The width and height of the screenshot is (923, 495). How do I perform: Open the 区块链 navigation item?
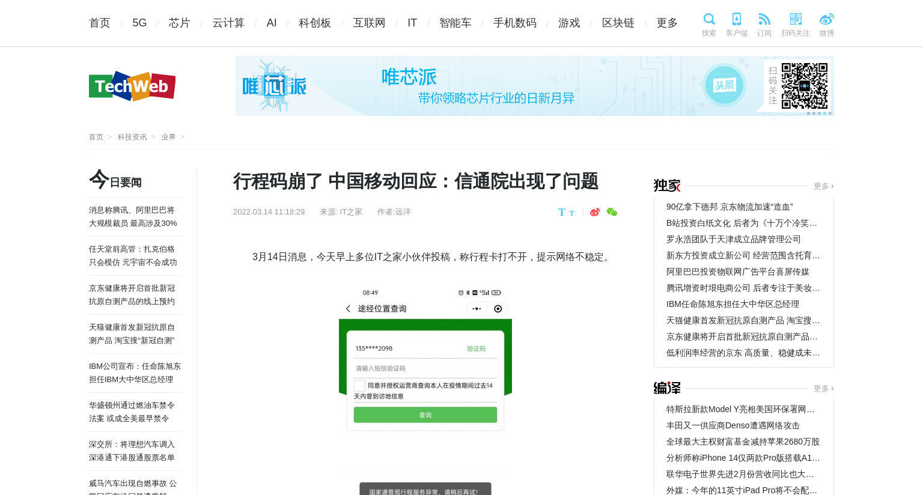coord(618,23)
